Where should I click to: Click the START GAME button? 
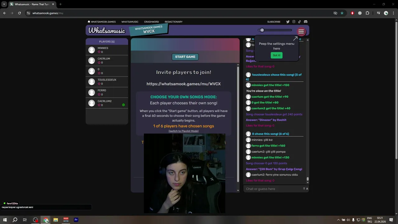185,57
